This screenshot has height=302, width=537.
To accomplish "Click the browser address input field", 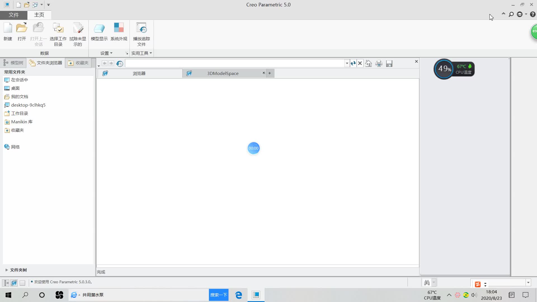I will point(235,63).
